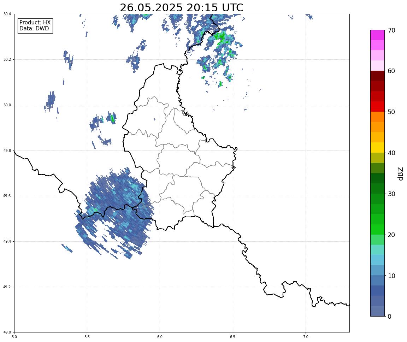Click the latitude tick label '50.4'

pos(7,14)
